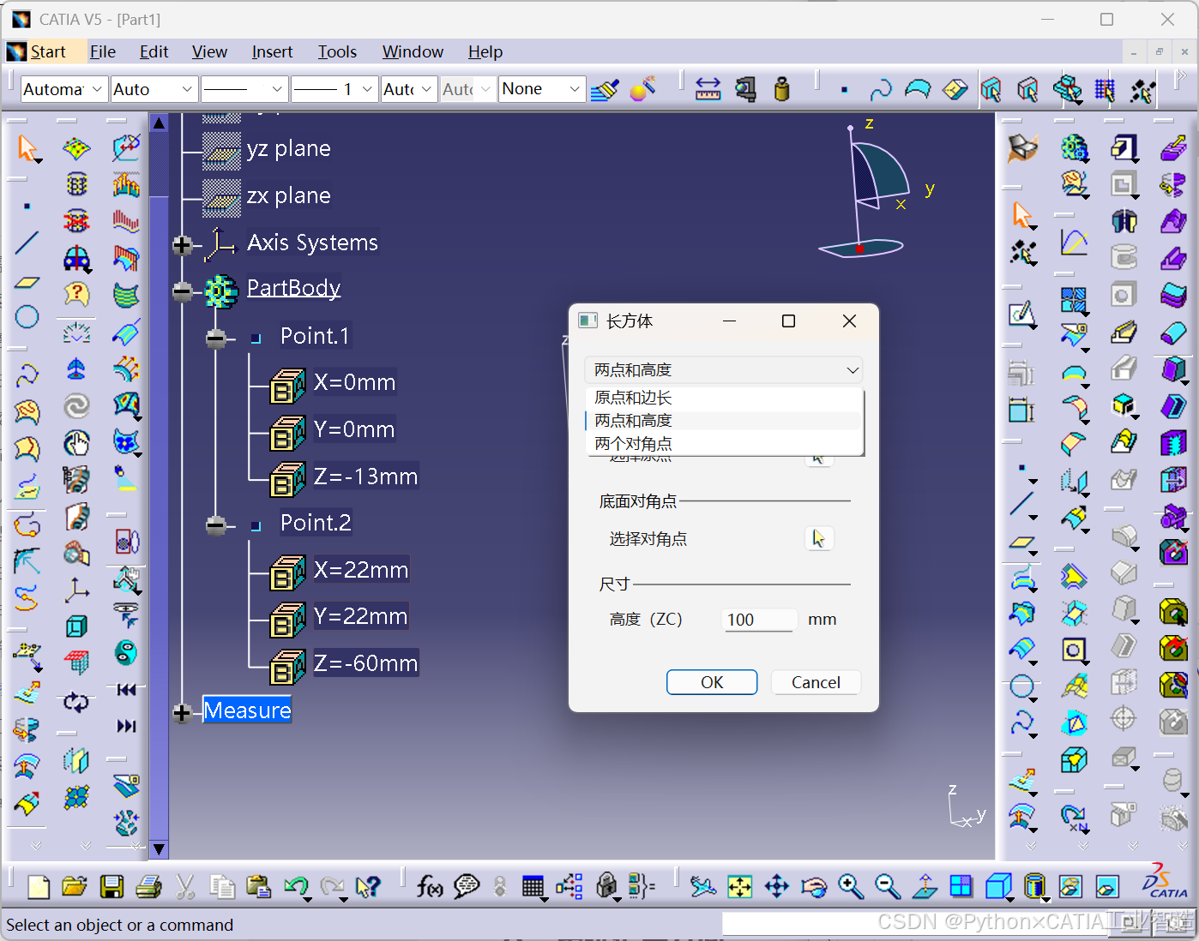Open the first Auto color dropdown
The width and height of the screenshot is (1199, 941).
154,89
